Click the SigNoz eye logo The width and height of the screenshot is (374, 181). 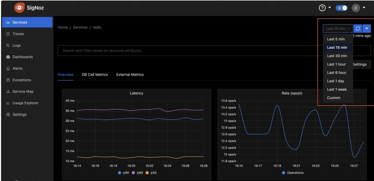[x=19, y=8]
